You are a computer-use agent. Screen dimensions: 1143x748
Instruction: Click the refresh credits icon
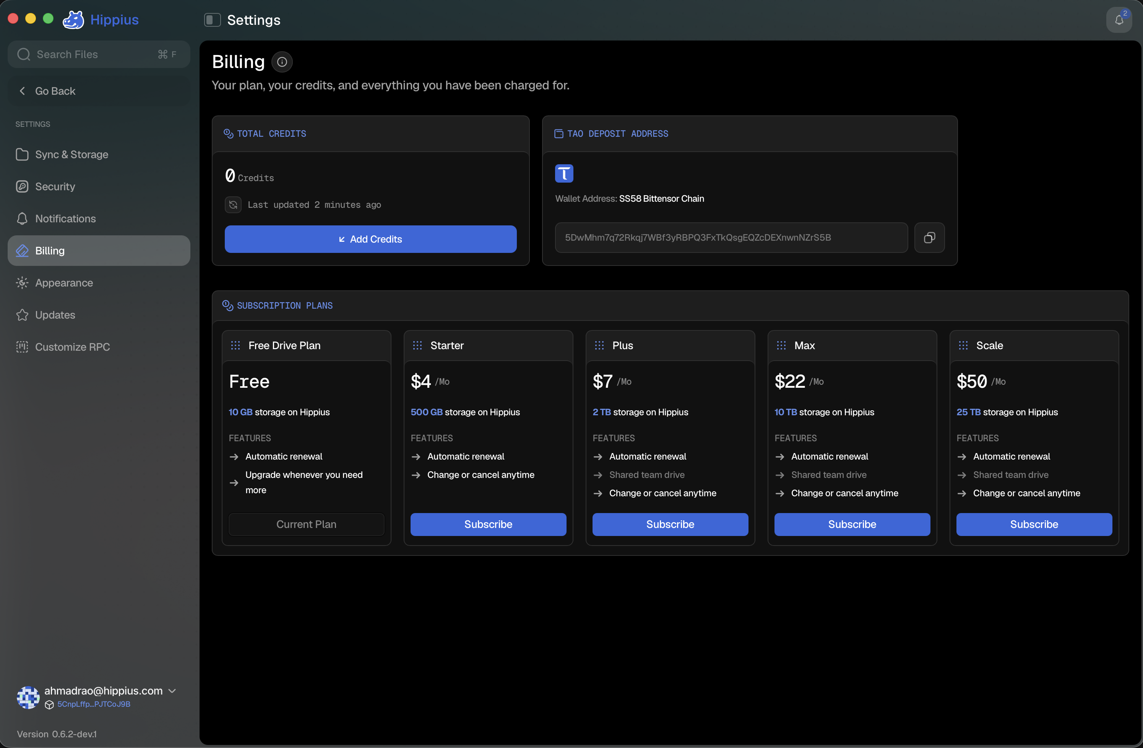234,205
